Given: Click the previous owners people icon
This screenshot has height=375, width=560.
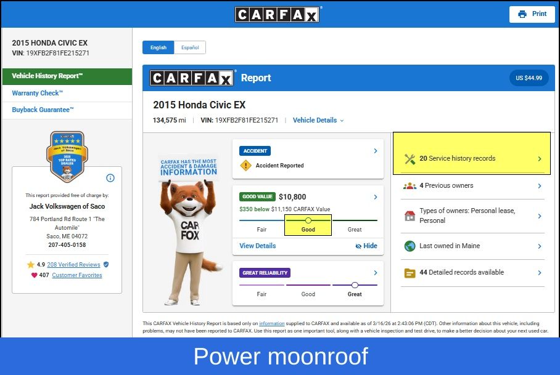Looking at the screenshot, I should [x=410, y=186].
